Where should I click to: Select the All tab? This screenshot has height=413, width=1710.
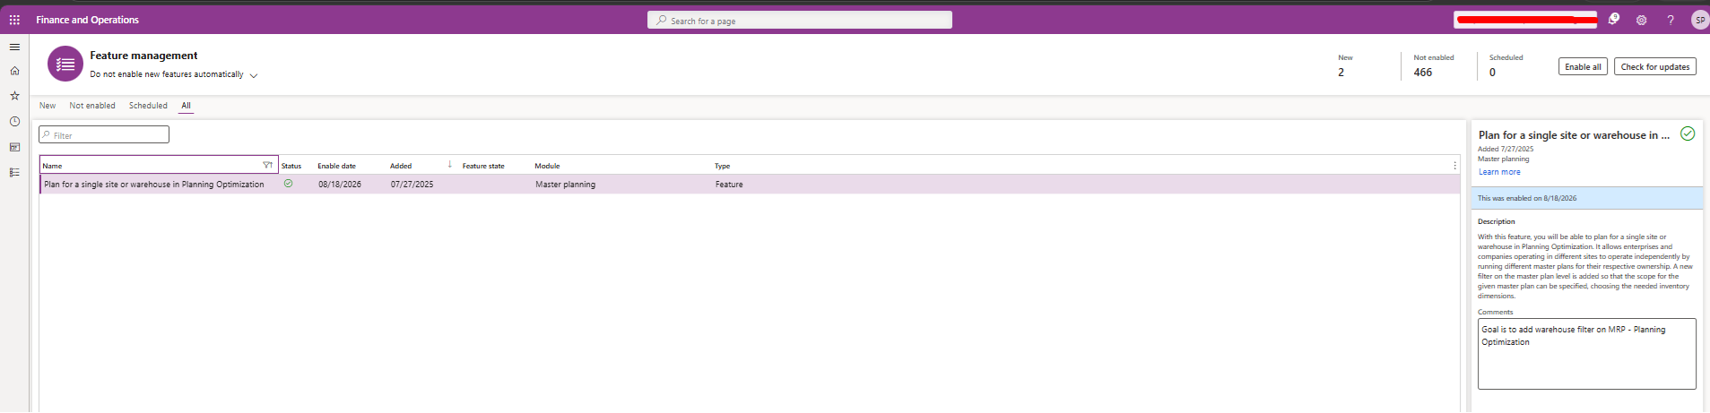[x=187, y=106]
